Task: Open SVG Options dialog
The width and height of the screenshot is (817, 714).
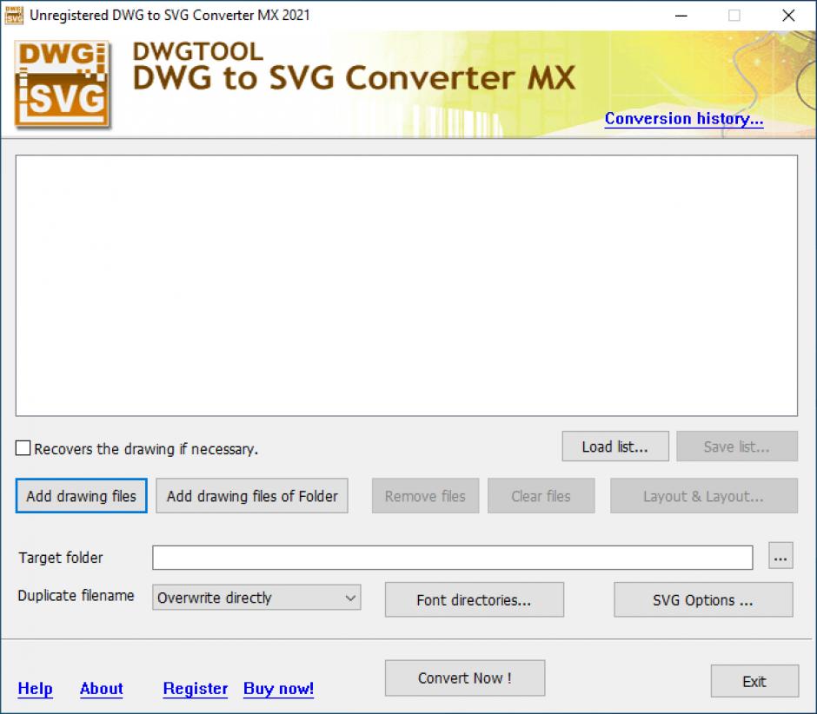Action: [703, 600]
